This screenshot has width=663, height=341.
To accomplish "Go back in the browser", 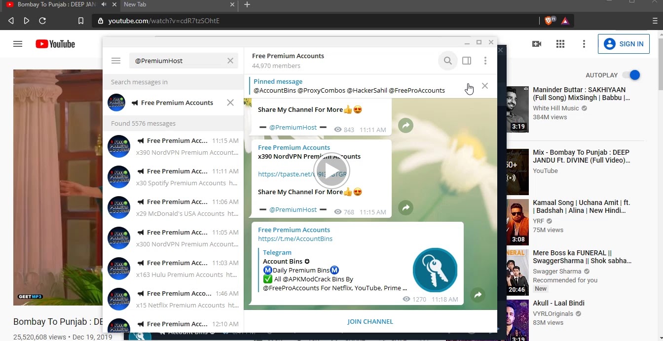I will pyautogui.click(x=11, y=21).
